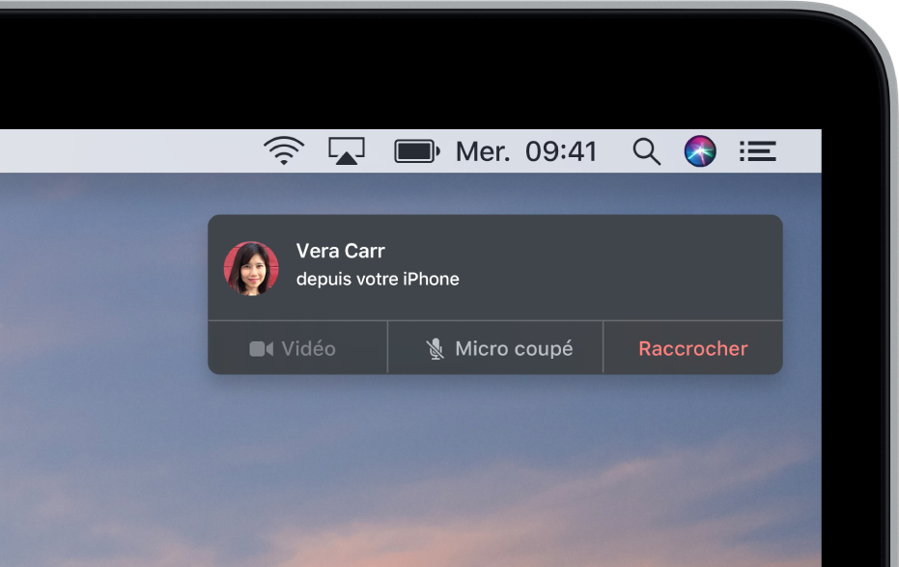Screen dimensions: 899x567
Task: Open Notification Center list icon
Action: click(757, 151)
